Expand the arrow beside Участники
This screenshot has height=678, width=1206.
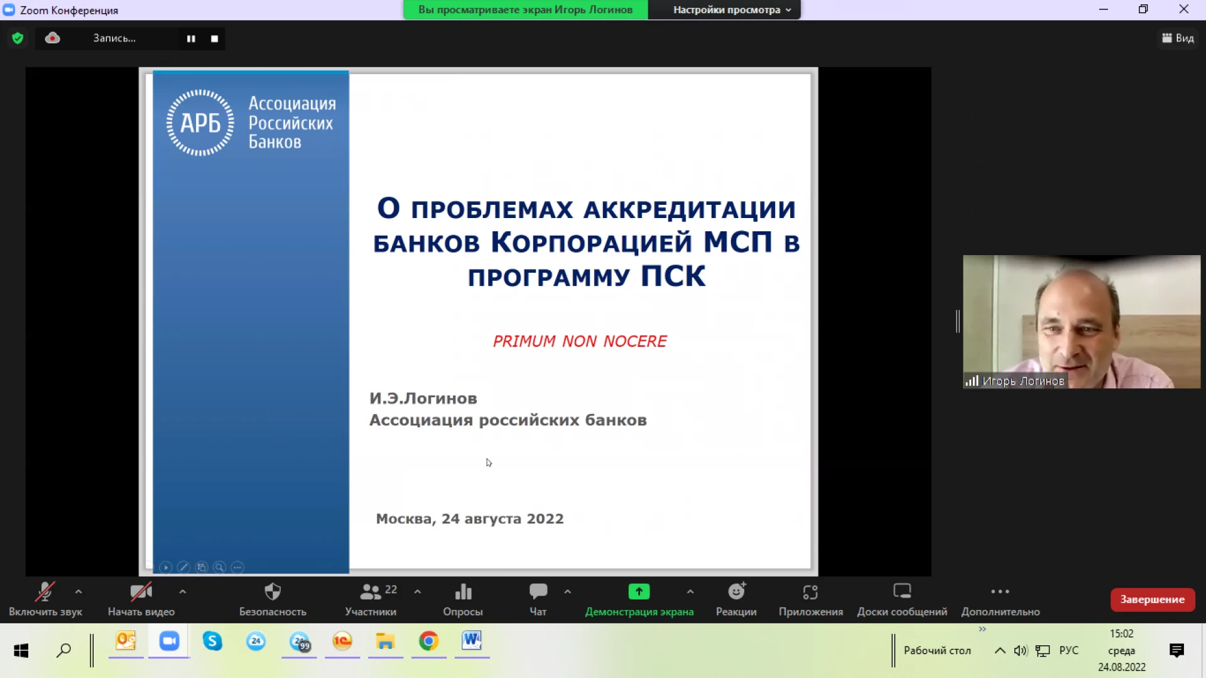418,591
